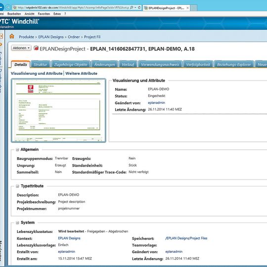This screenshot has height=267, width=267.
Task: Switch to the Struktur tab
Action: point(41,64)
